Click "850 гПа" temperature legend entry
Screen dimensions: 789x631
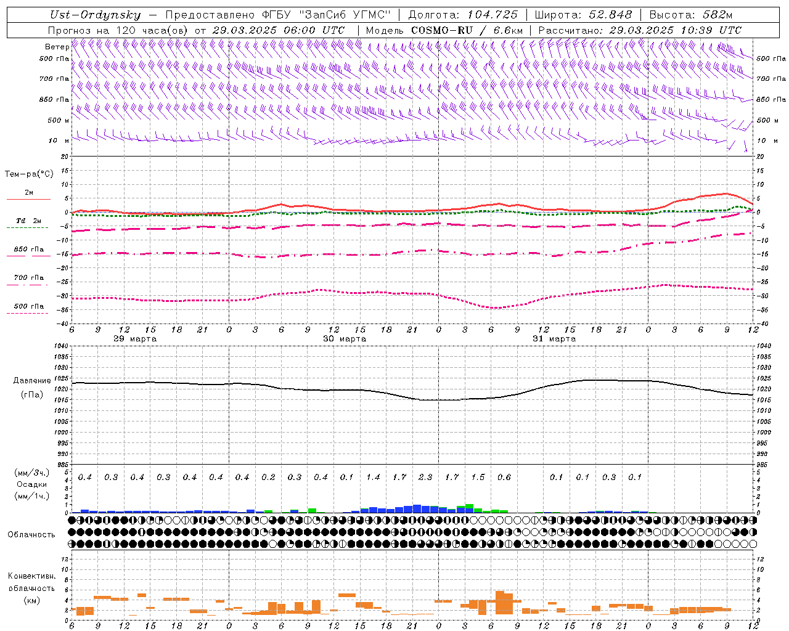pyautogui.click(x=28, y=250)
